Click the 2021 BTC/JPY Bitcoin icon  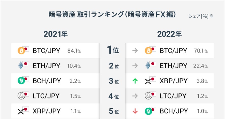pos(21,51)
